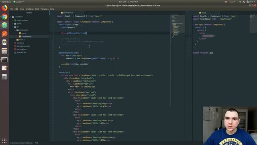This screenshot has height=145, width=257.
Task: Open the Calculator dock icon
Action: [x=4, y=77]
